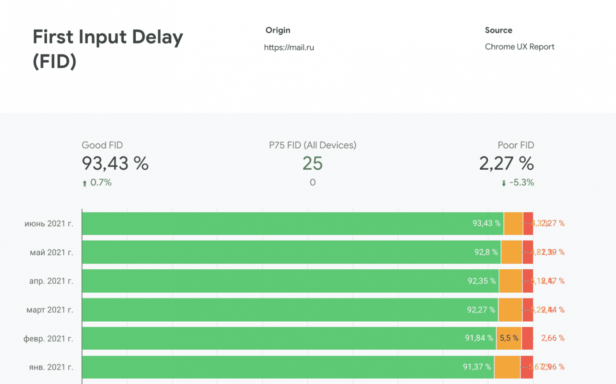Click the Chrome UX Report source text

(x=519, y=47)
